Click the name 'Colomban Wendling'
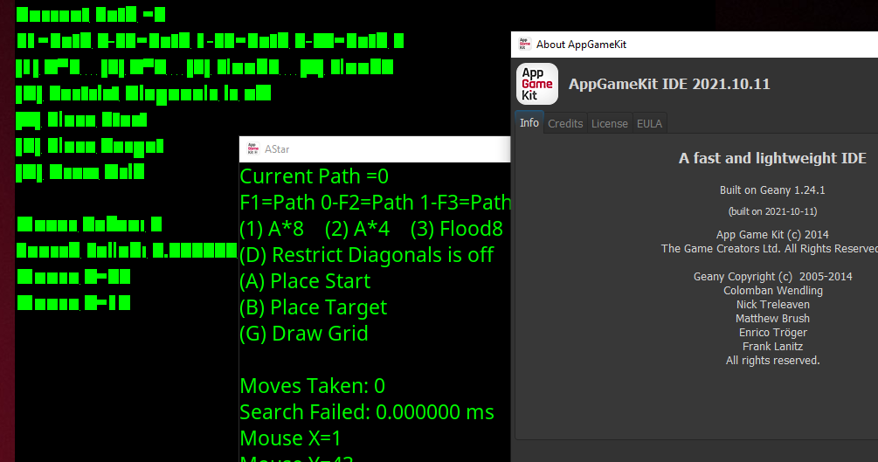This screenshot has width=878, height=462. tap(772, 291)
